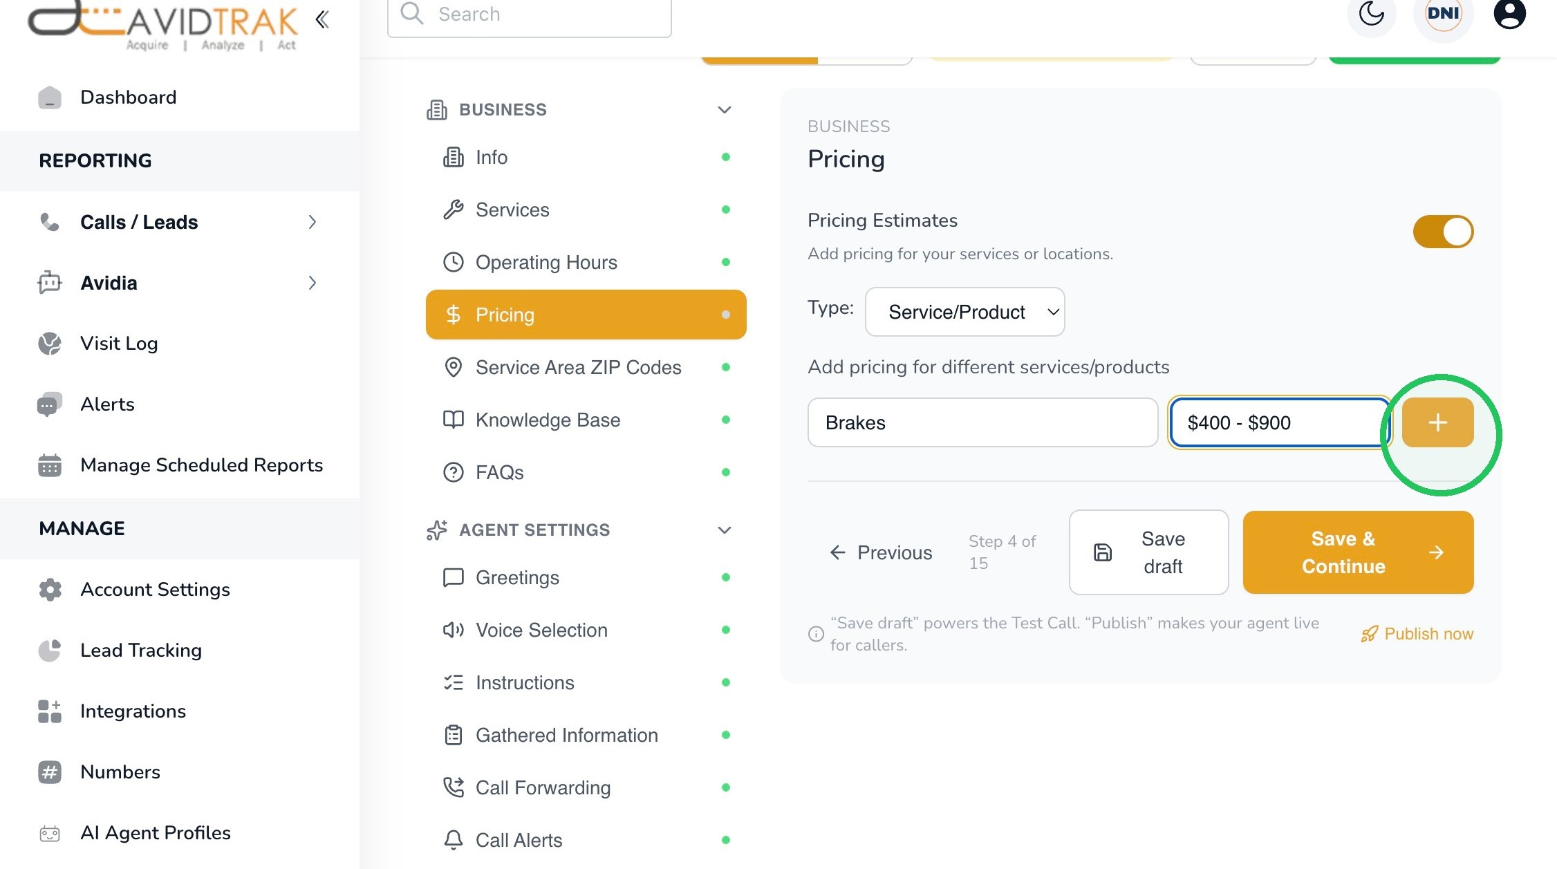Expand the Calls / Leads submenu arrow
Viewport: 1557px width, 869px height.
coord(313,222)
